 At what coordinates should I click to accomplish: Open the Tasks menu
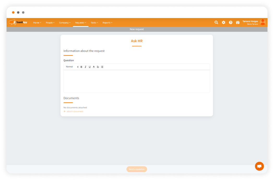coord(94,23)
